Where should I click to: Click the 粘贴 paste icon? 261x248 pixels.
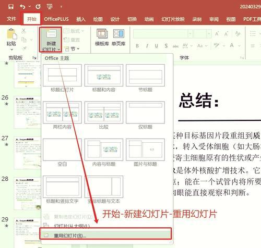[x=11, y=34]
